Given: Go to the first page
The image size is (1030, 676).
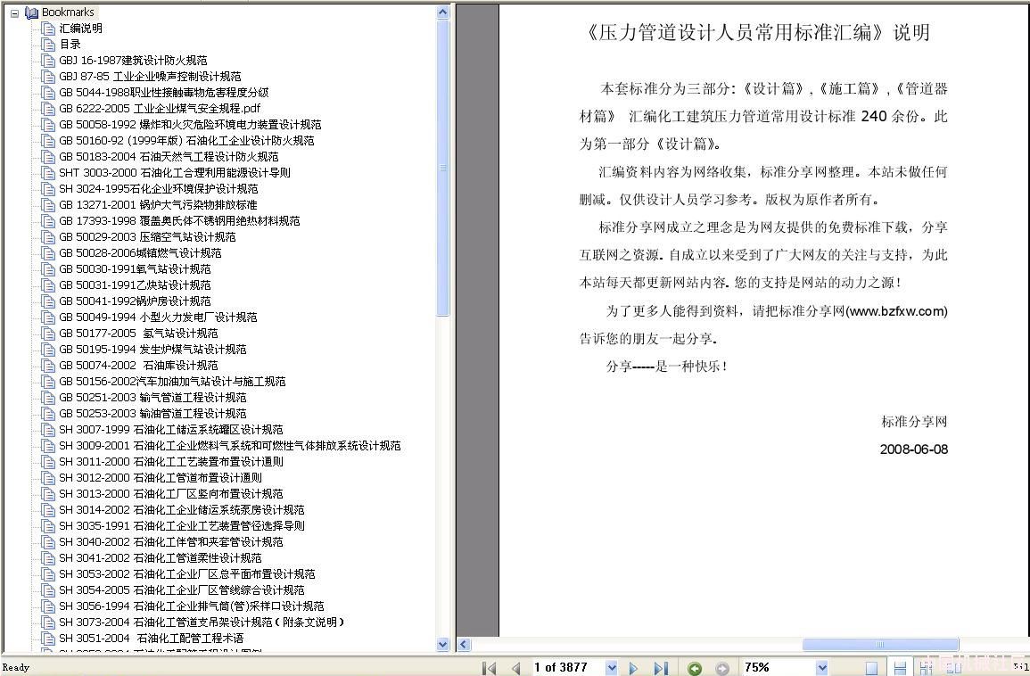Looking at the screenshot, I should [489, 668].
